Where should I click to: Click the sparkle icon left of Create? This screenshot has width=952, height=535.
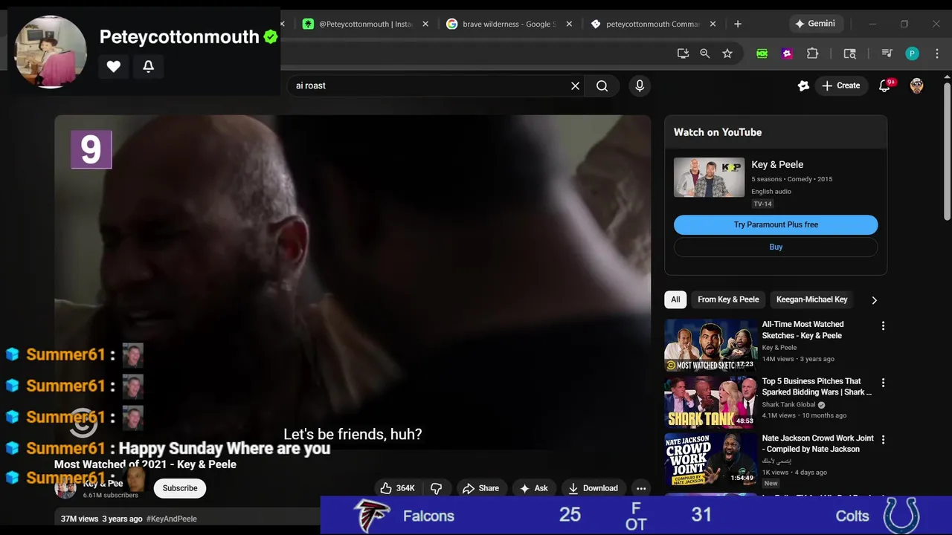click(803, 86)
